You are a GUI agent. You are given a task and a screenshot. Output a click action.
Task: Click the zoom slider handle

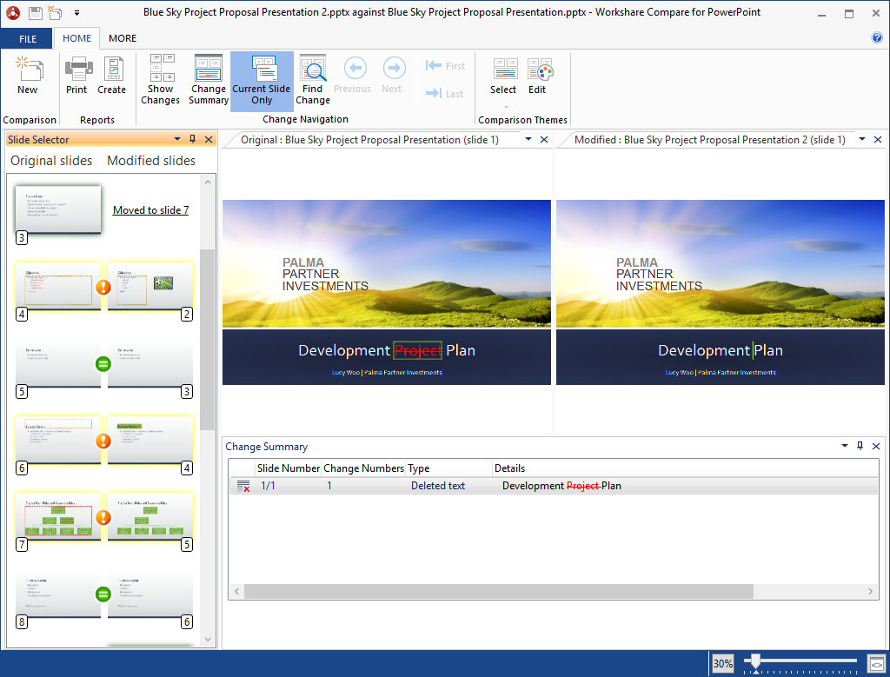click(755, 661)
